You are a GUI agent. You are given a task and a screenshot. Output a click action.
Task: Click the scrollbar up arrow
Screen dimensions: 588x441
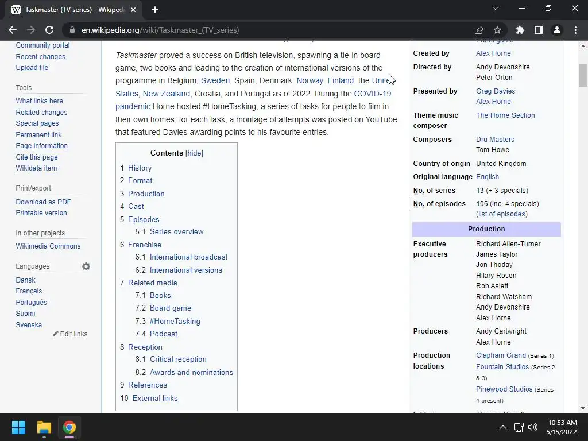(x=583, y=46)
